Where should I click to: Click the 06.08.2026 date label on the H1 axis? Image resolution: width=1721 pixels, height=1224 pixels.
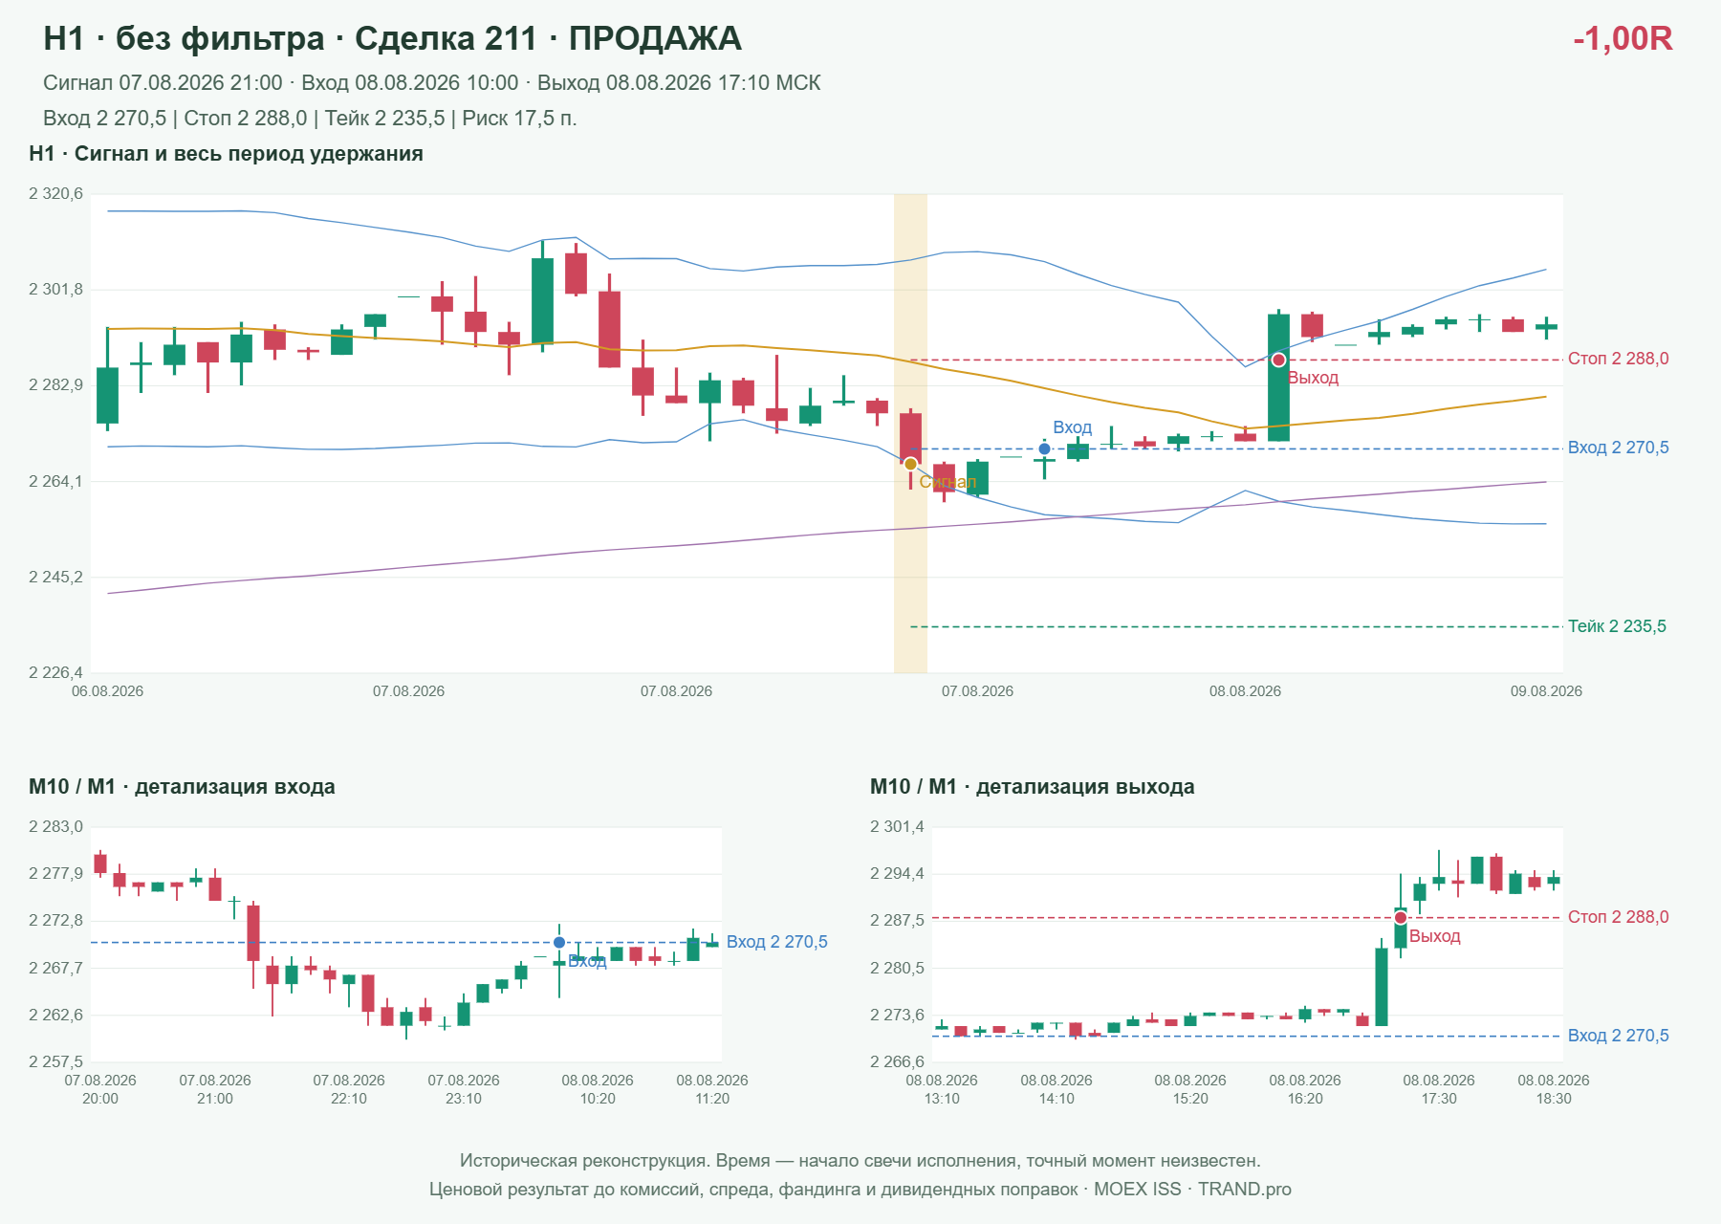tap(107, 691)
